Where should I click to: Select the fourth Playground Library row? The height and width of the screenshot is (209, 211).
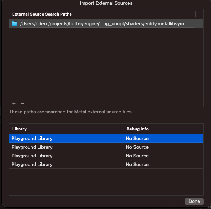tap(106, 164)
